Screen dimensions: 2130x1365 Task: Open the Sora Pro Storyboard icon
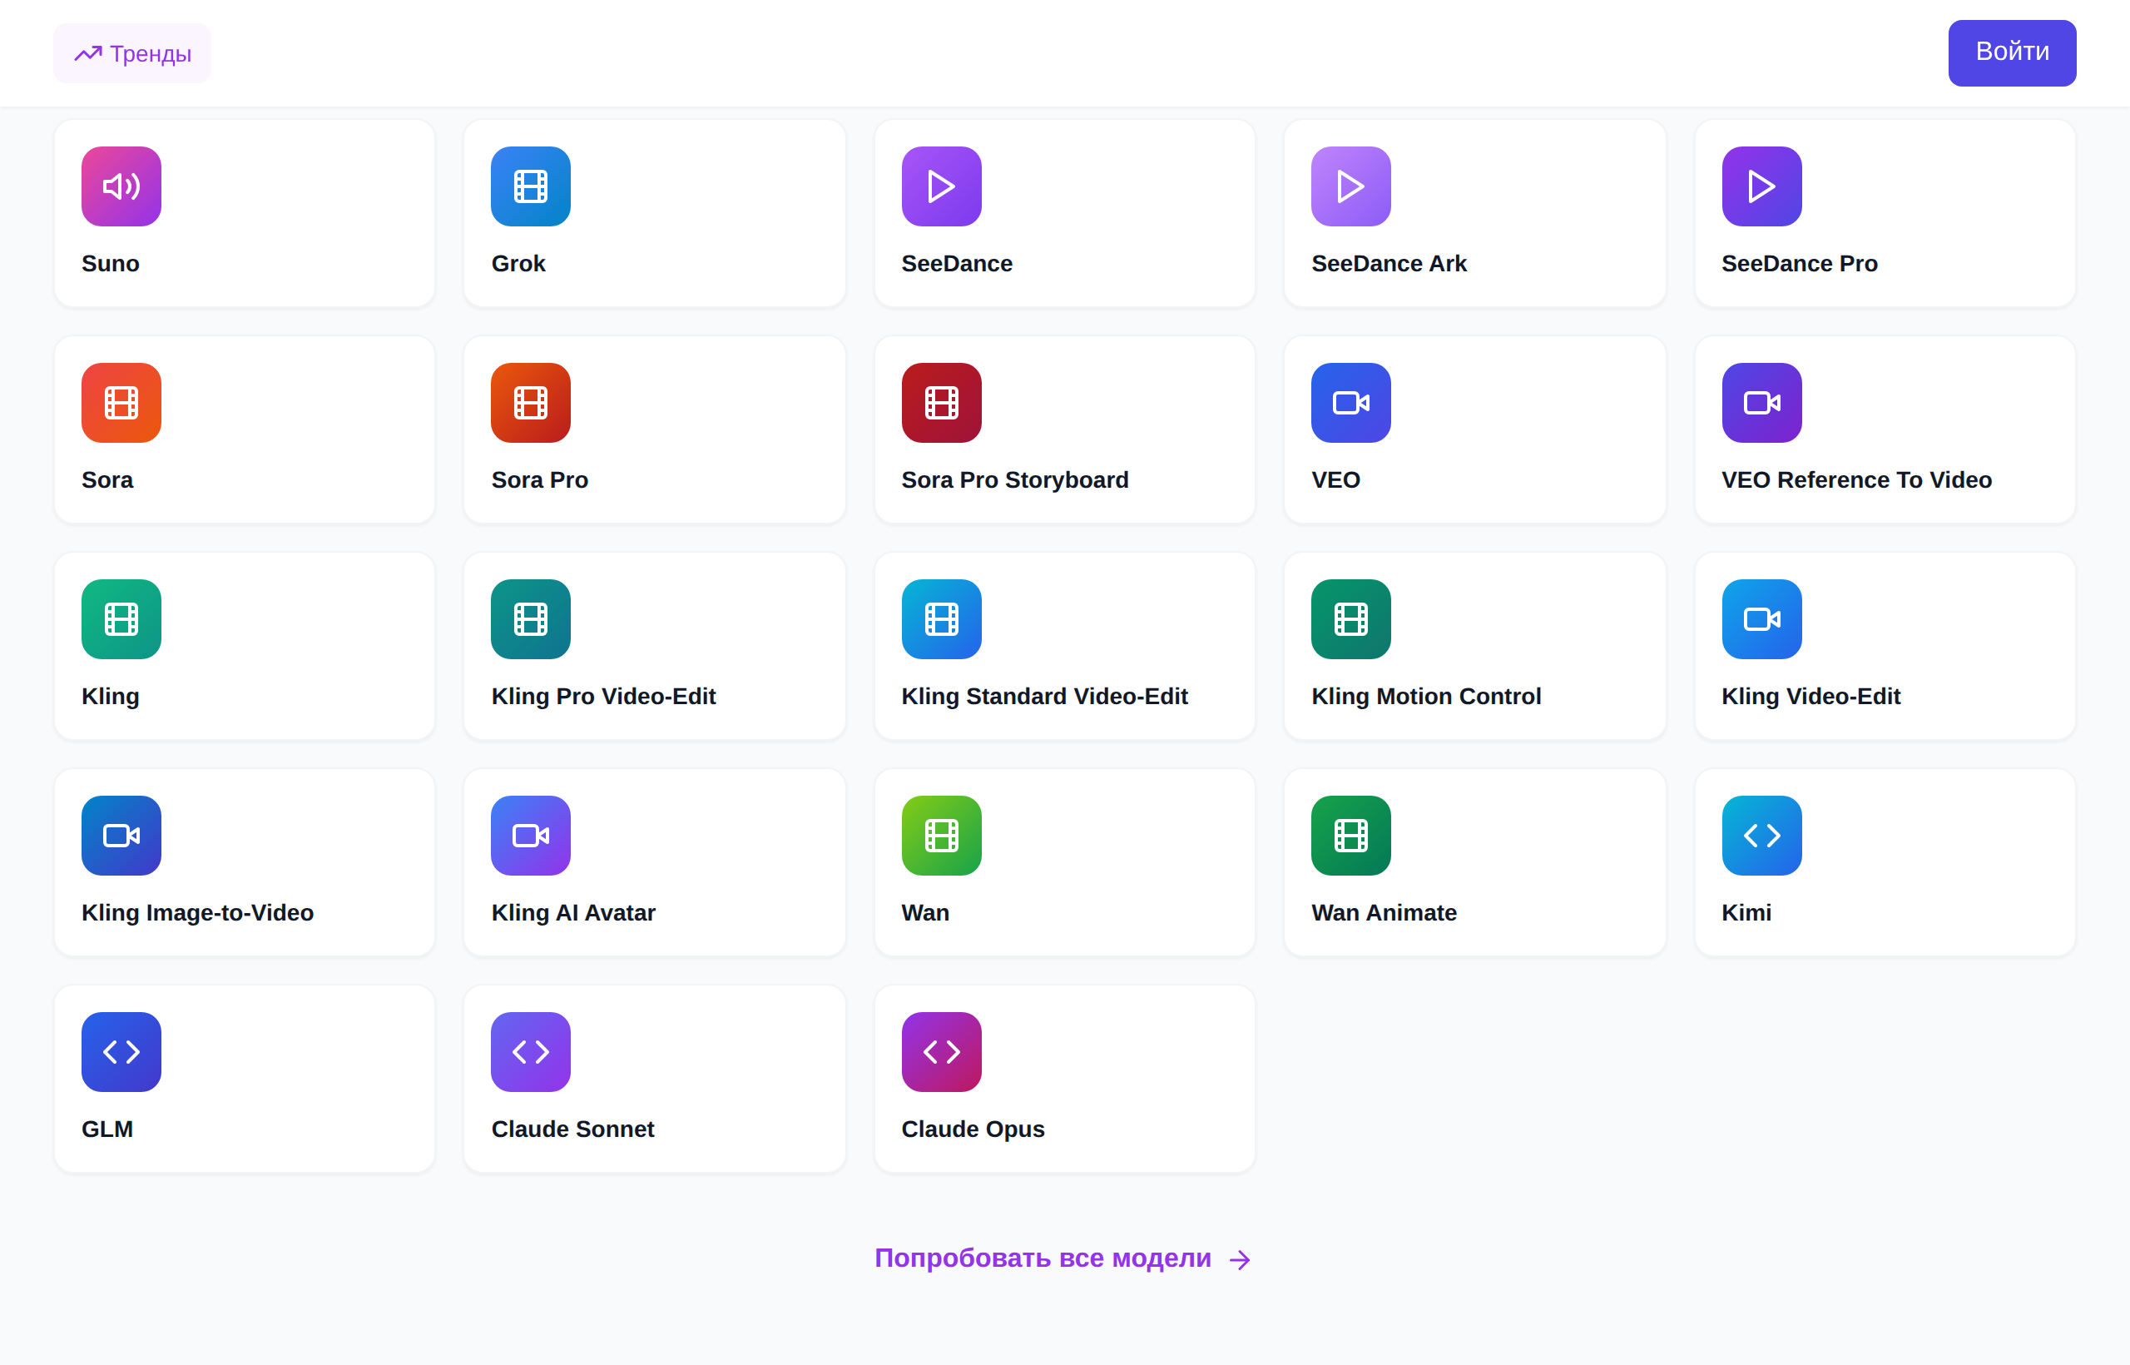pos(941,402)
